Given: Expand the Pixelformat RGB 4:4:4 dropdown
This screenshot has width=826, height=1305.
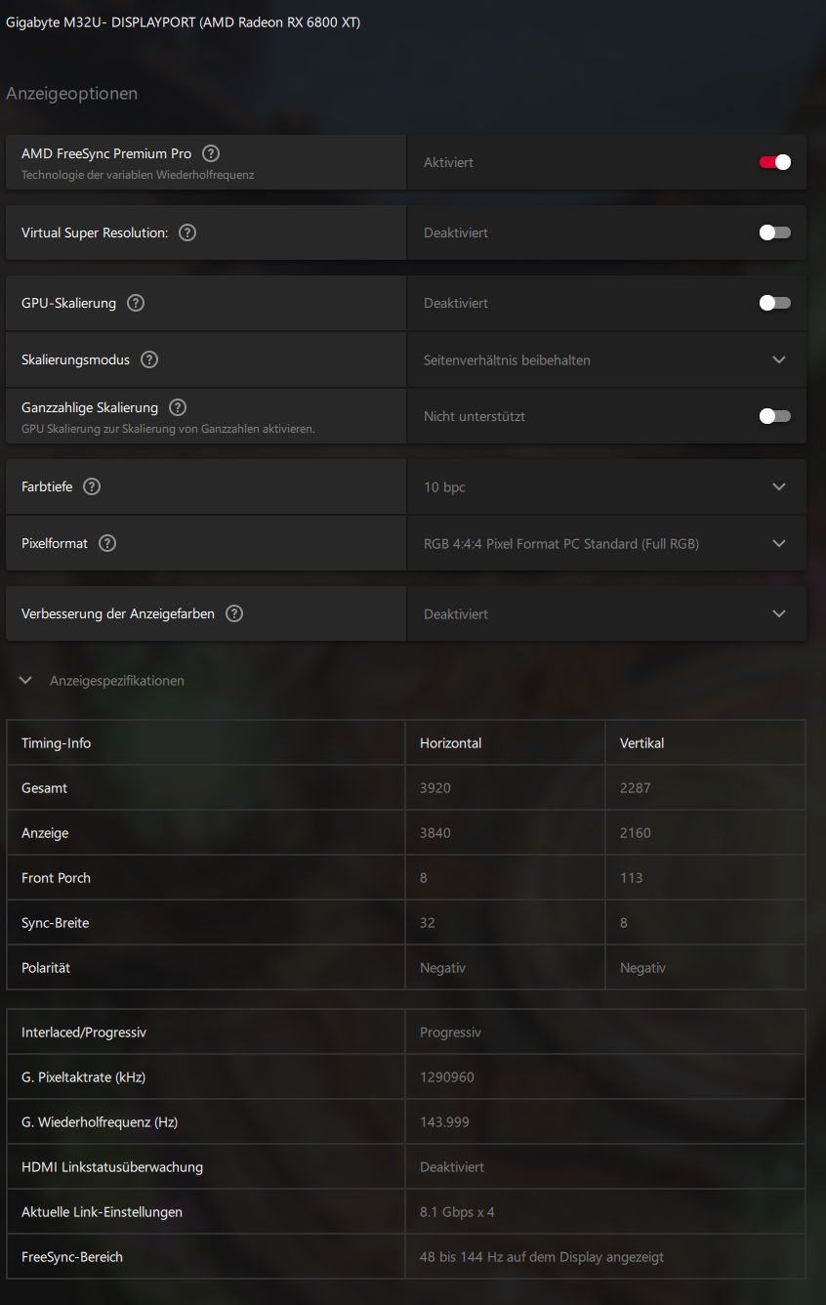Looking at the screenshot, I should [778, 543].
